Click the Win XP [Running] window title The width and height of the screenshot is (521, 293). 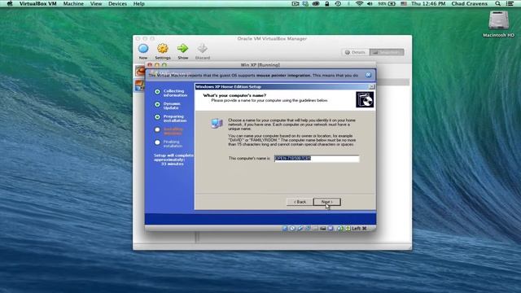tap(260, 65)
